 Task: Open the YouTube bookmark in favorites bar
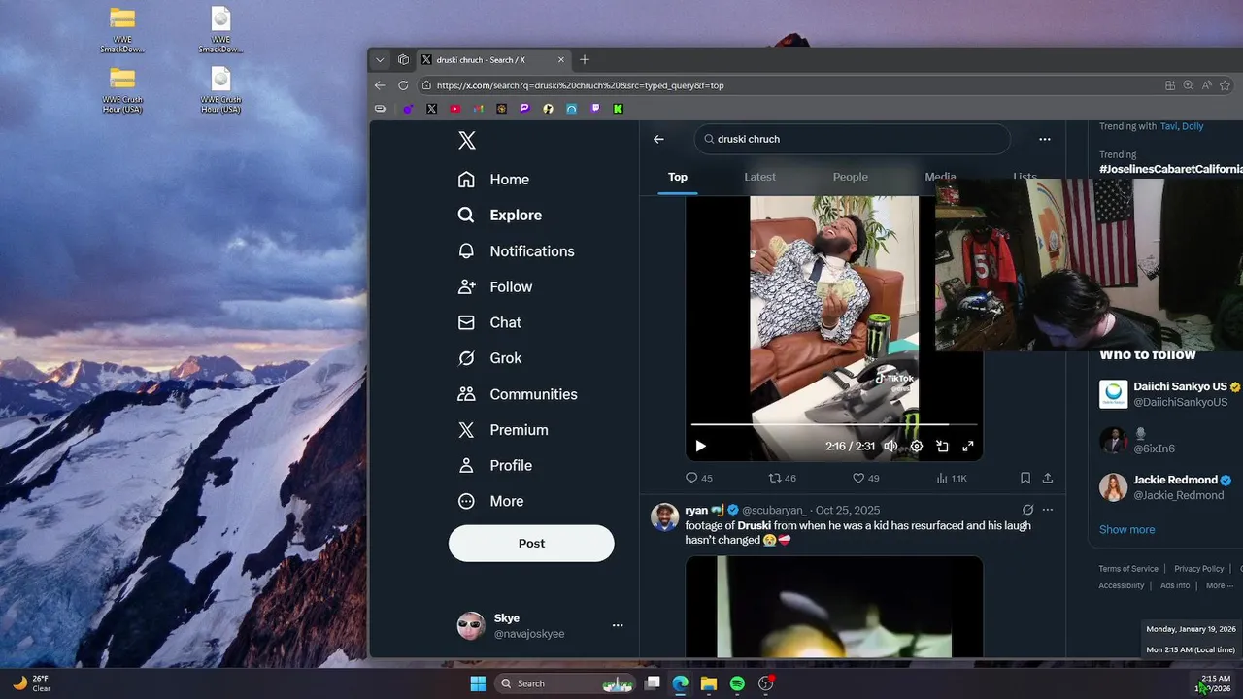tap(455, 109)
